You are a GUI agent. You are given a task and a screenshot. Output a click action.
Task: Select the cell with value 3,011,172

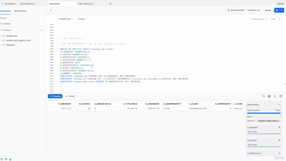pyautogui.click(x=63, y=109)
